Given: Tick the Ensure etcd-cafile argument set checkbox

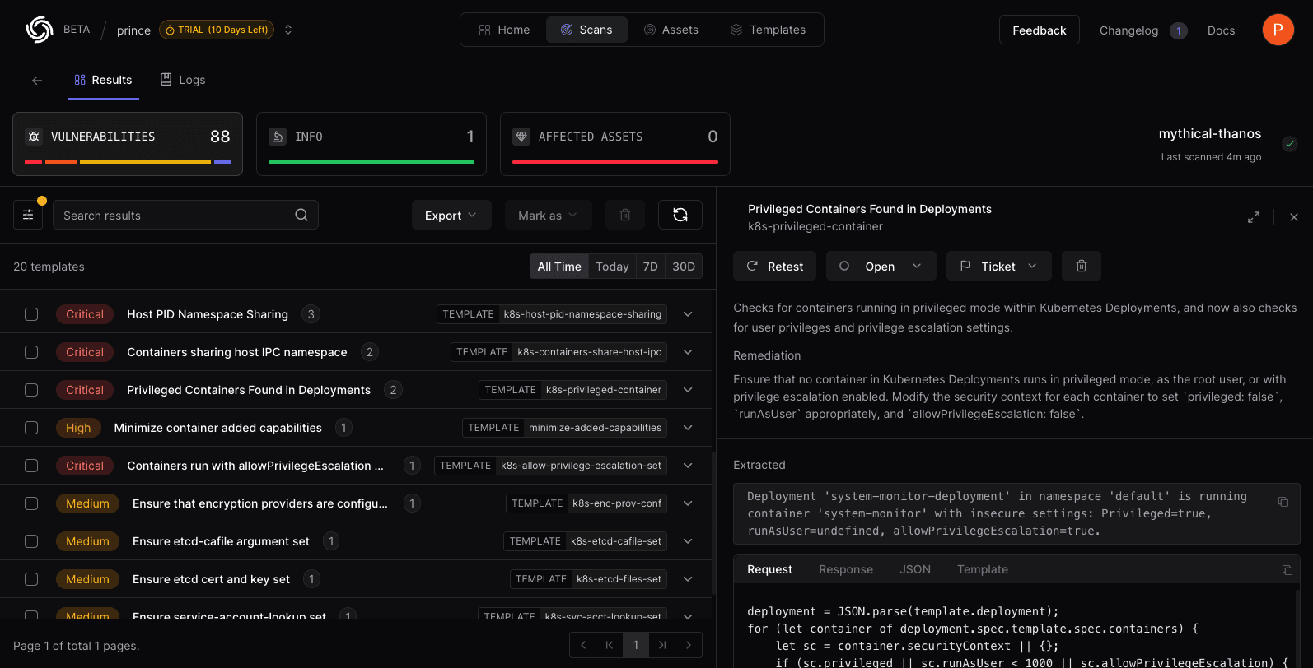Looking at the screenshot, I should (x=31, y=541).
